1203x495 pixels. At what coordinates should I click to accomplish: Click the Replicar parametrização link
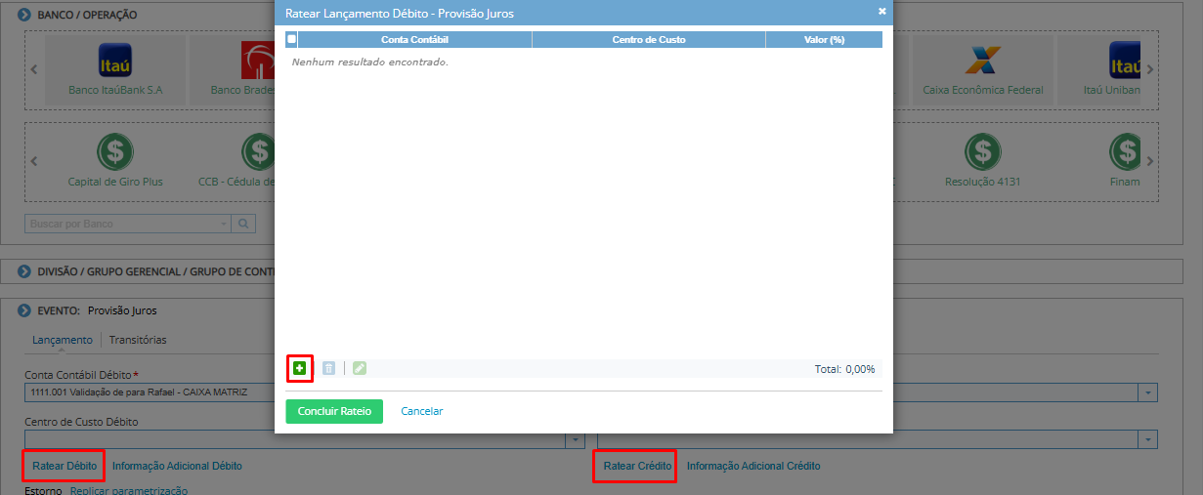(x=129, y=490)
